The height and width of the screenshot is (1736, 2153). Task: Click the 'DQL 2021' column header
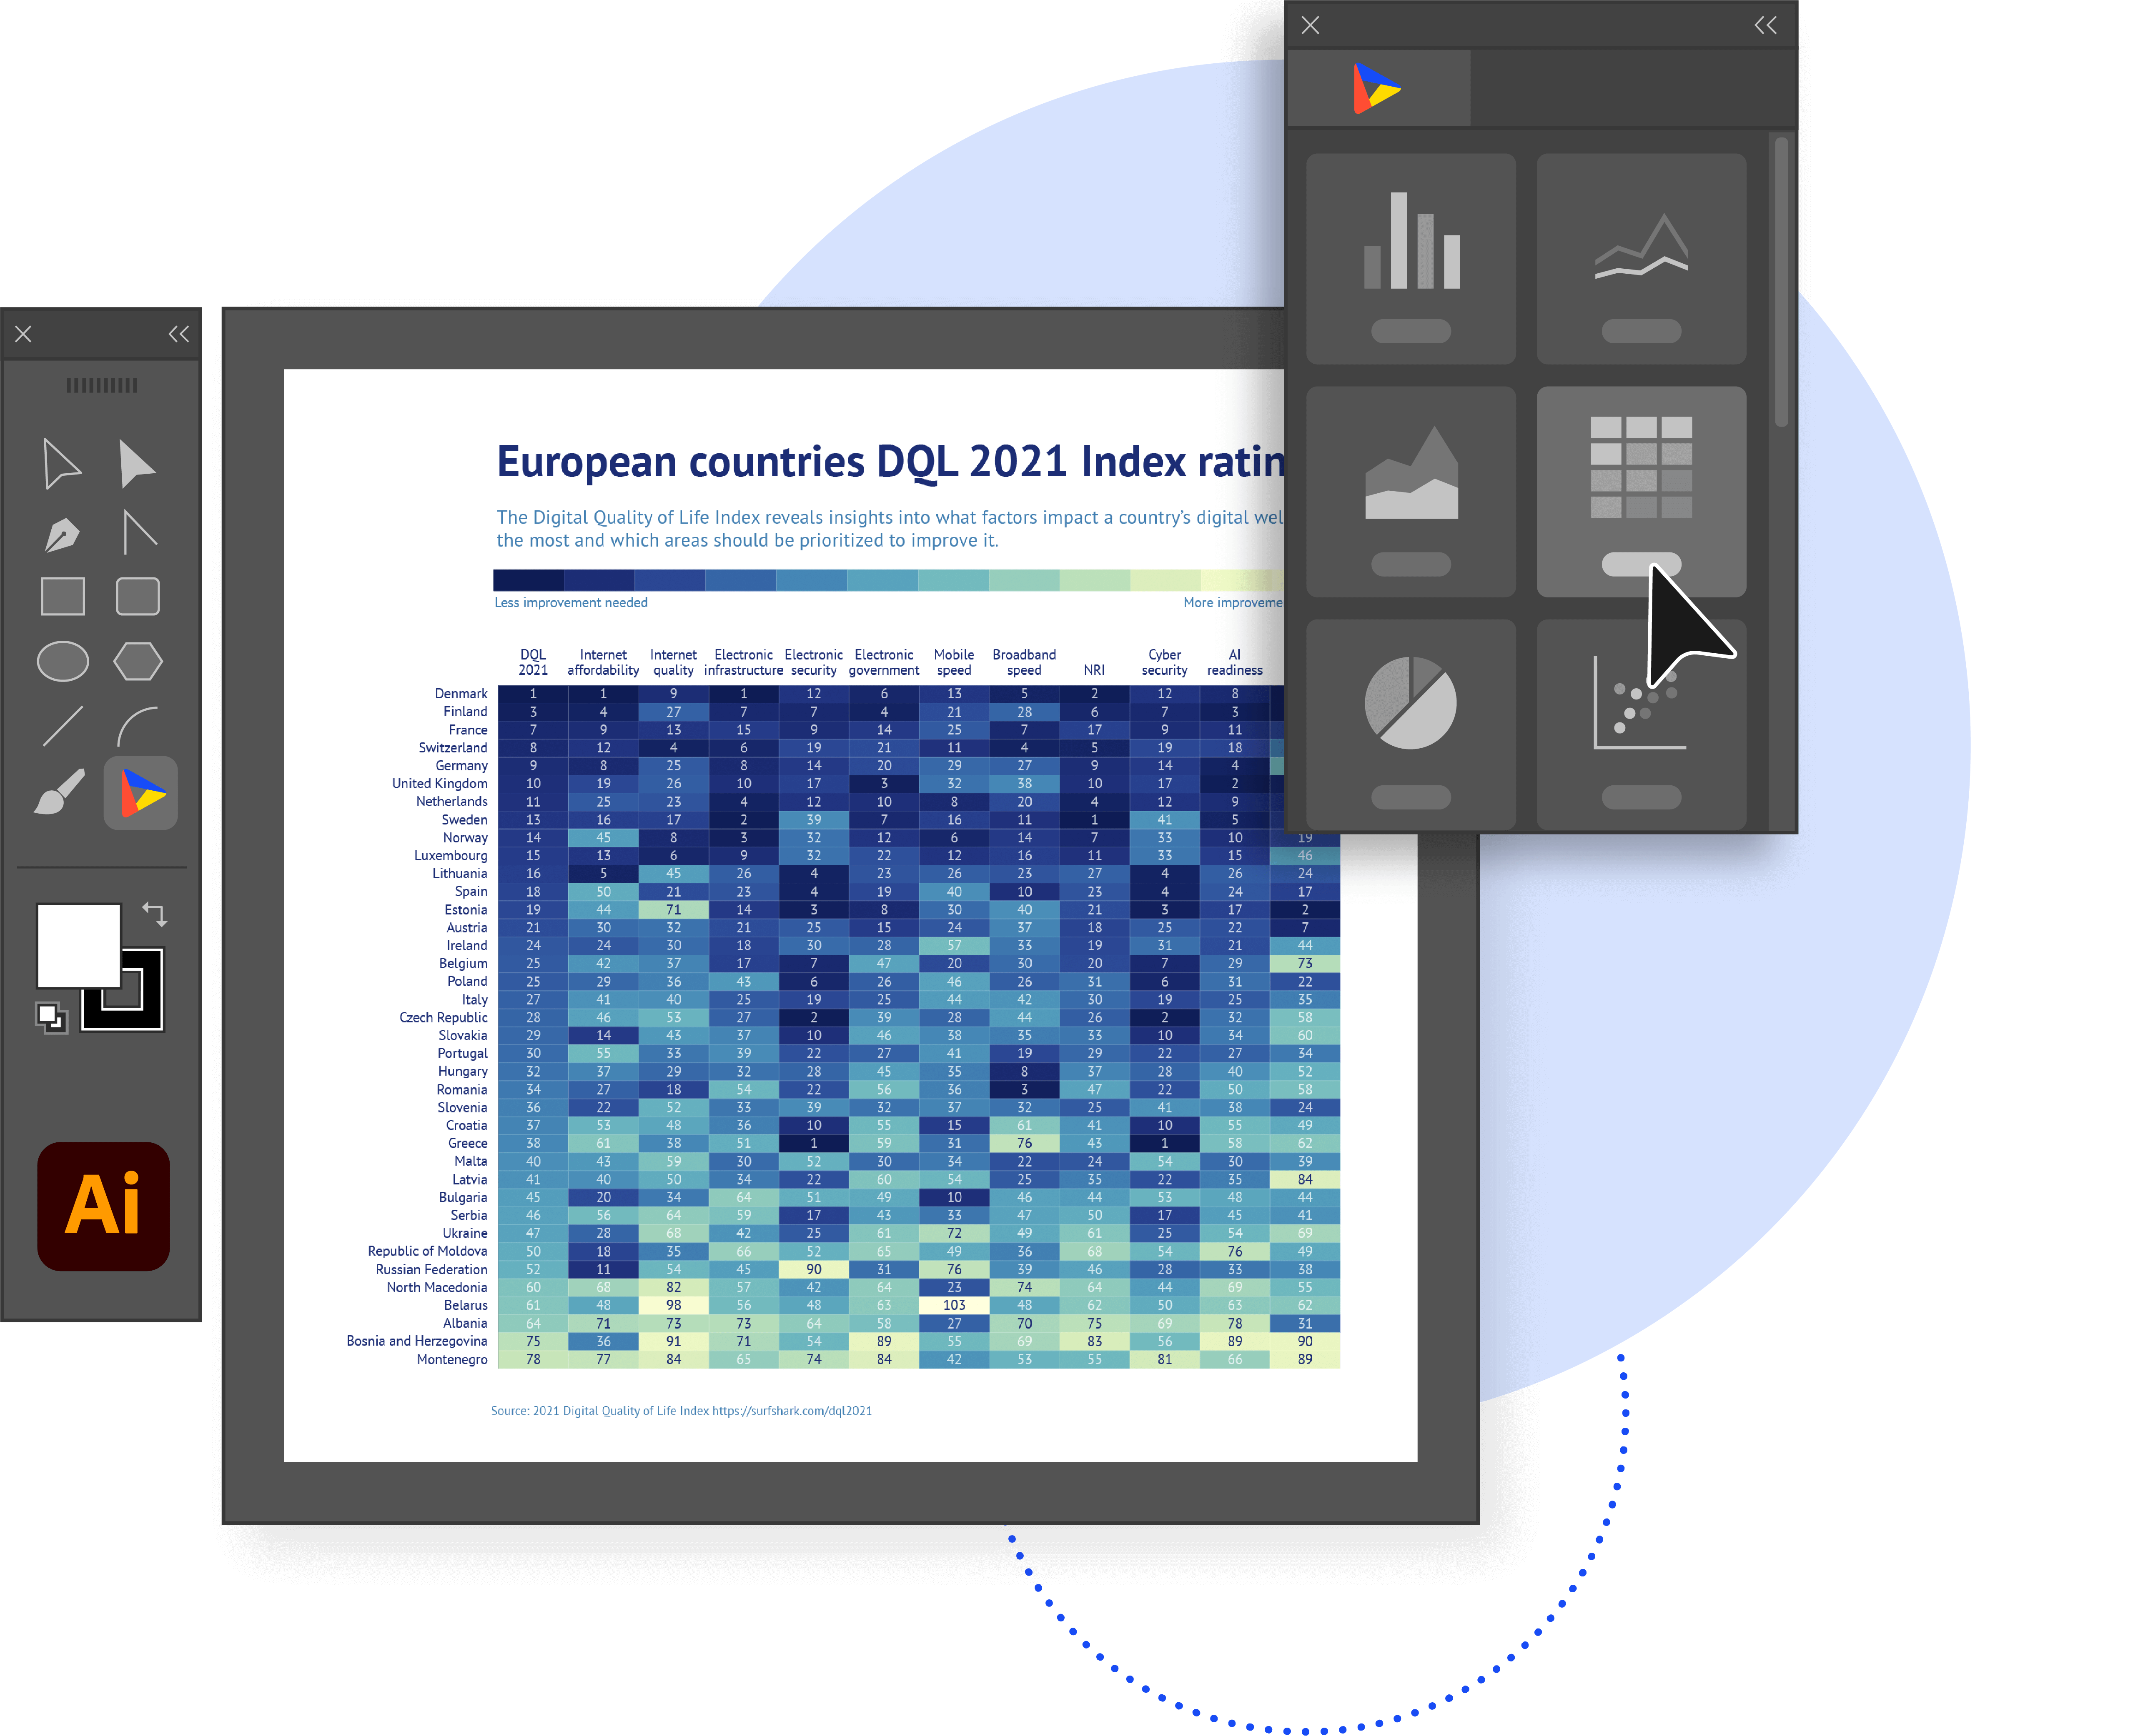pos(532,662)
